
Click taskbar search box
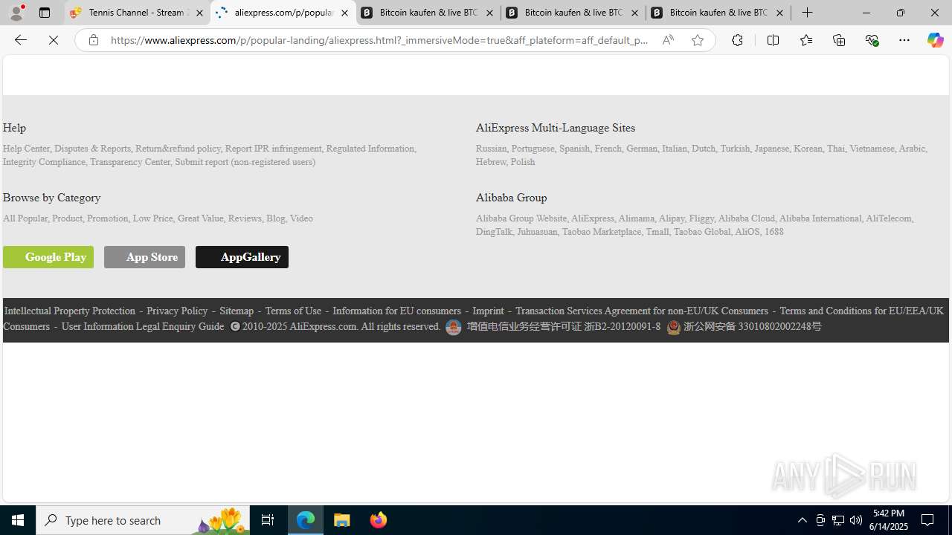click(143, 520)
